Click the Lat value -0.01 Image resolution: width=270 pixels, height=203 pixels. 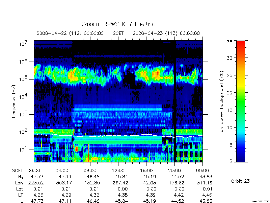pos(206,189)
